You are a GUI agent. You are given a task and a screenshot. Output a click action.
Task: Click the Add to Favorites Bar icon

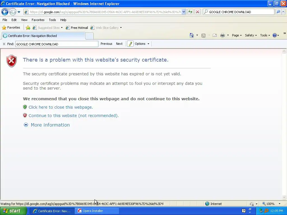click(28, 28)
